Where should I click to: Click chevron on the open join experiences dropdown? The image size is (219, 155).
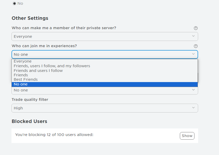click(193, 54)
